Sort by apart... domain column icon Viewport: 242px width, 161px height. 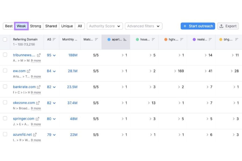125,39
